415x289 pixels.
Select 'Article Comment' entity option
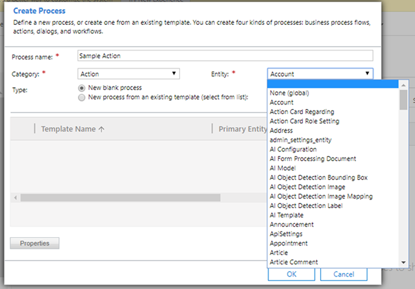coord(293,262)
